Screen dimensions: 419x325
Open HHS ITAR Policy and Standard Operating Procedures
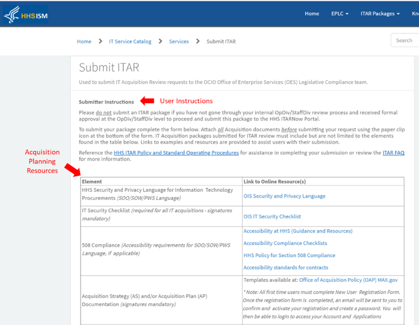pyautogui.click(x=176, y=153)
